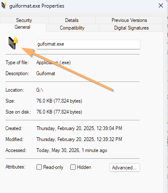
Task: Open the Details tab
Action: coord(72,20)
